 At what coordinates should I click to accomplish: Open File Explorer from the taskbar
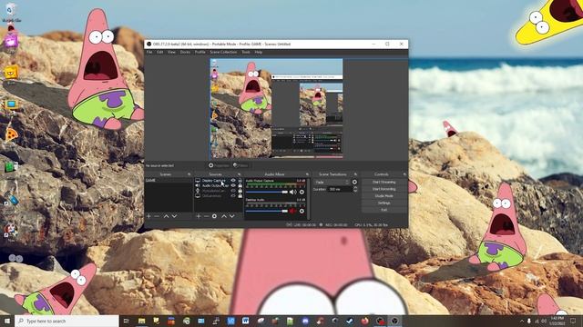(x=141, y=321)
